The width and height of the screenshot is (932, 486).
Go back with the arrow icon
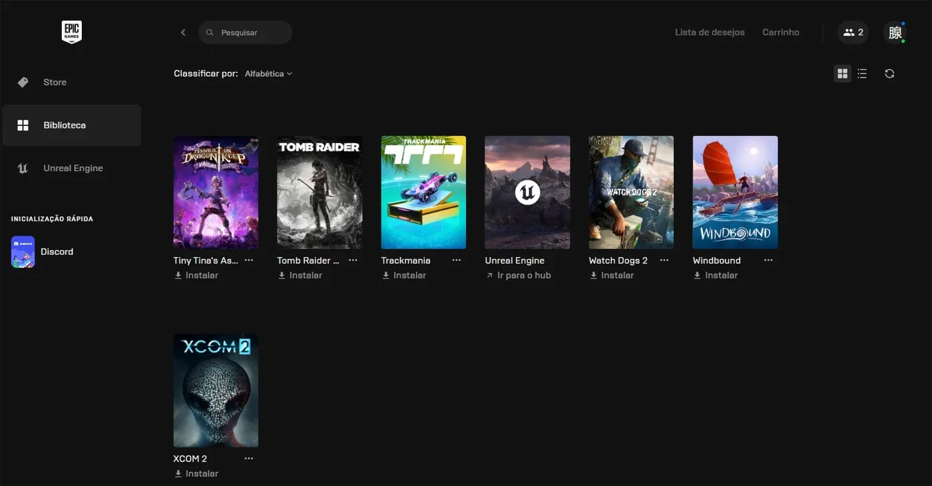point(183,32)
